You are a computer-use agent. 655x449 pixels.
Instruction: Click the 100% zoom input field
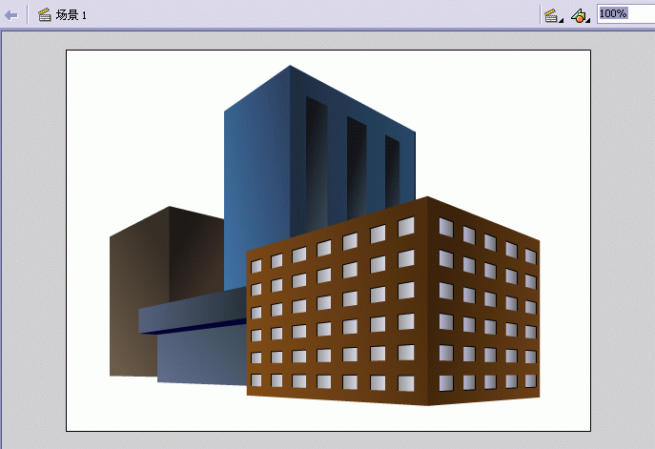pos(625,13)
